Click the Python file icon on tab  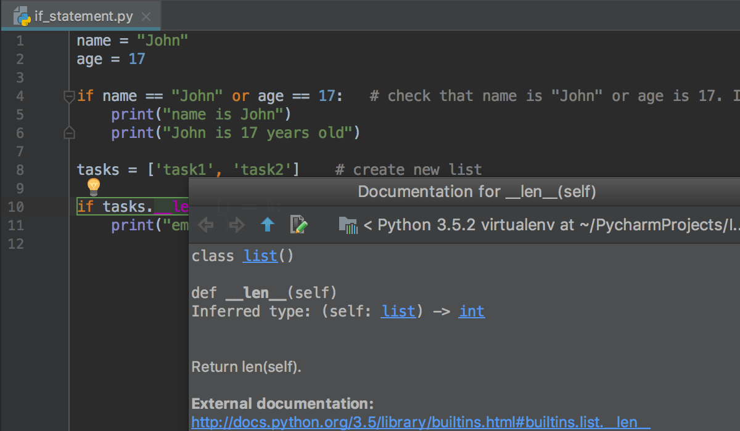pos(22,16)
